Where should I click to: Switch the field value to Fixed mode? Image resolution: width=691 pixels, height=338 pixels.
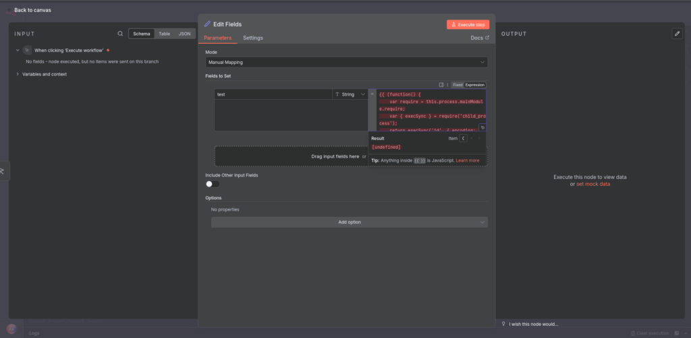pyautogui.click(x=458, y=85)
